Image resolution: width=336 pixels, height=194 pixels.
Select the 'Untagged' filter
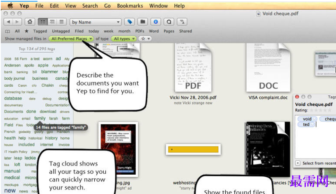(x=61, y=31)
